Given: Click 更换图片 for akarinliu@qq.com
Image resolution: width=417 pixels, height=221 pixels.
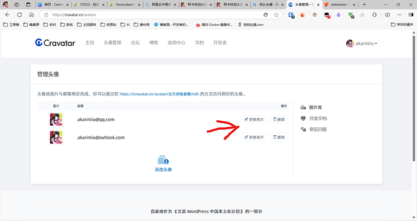Looking at the screenshot, I should pyautogui.click(x=254, y=120).
